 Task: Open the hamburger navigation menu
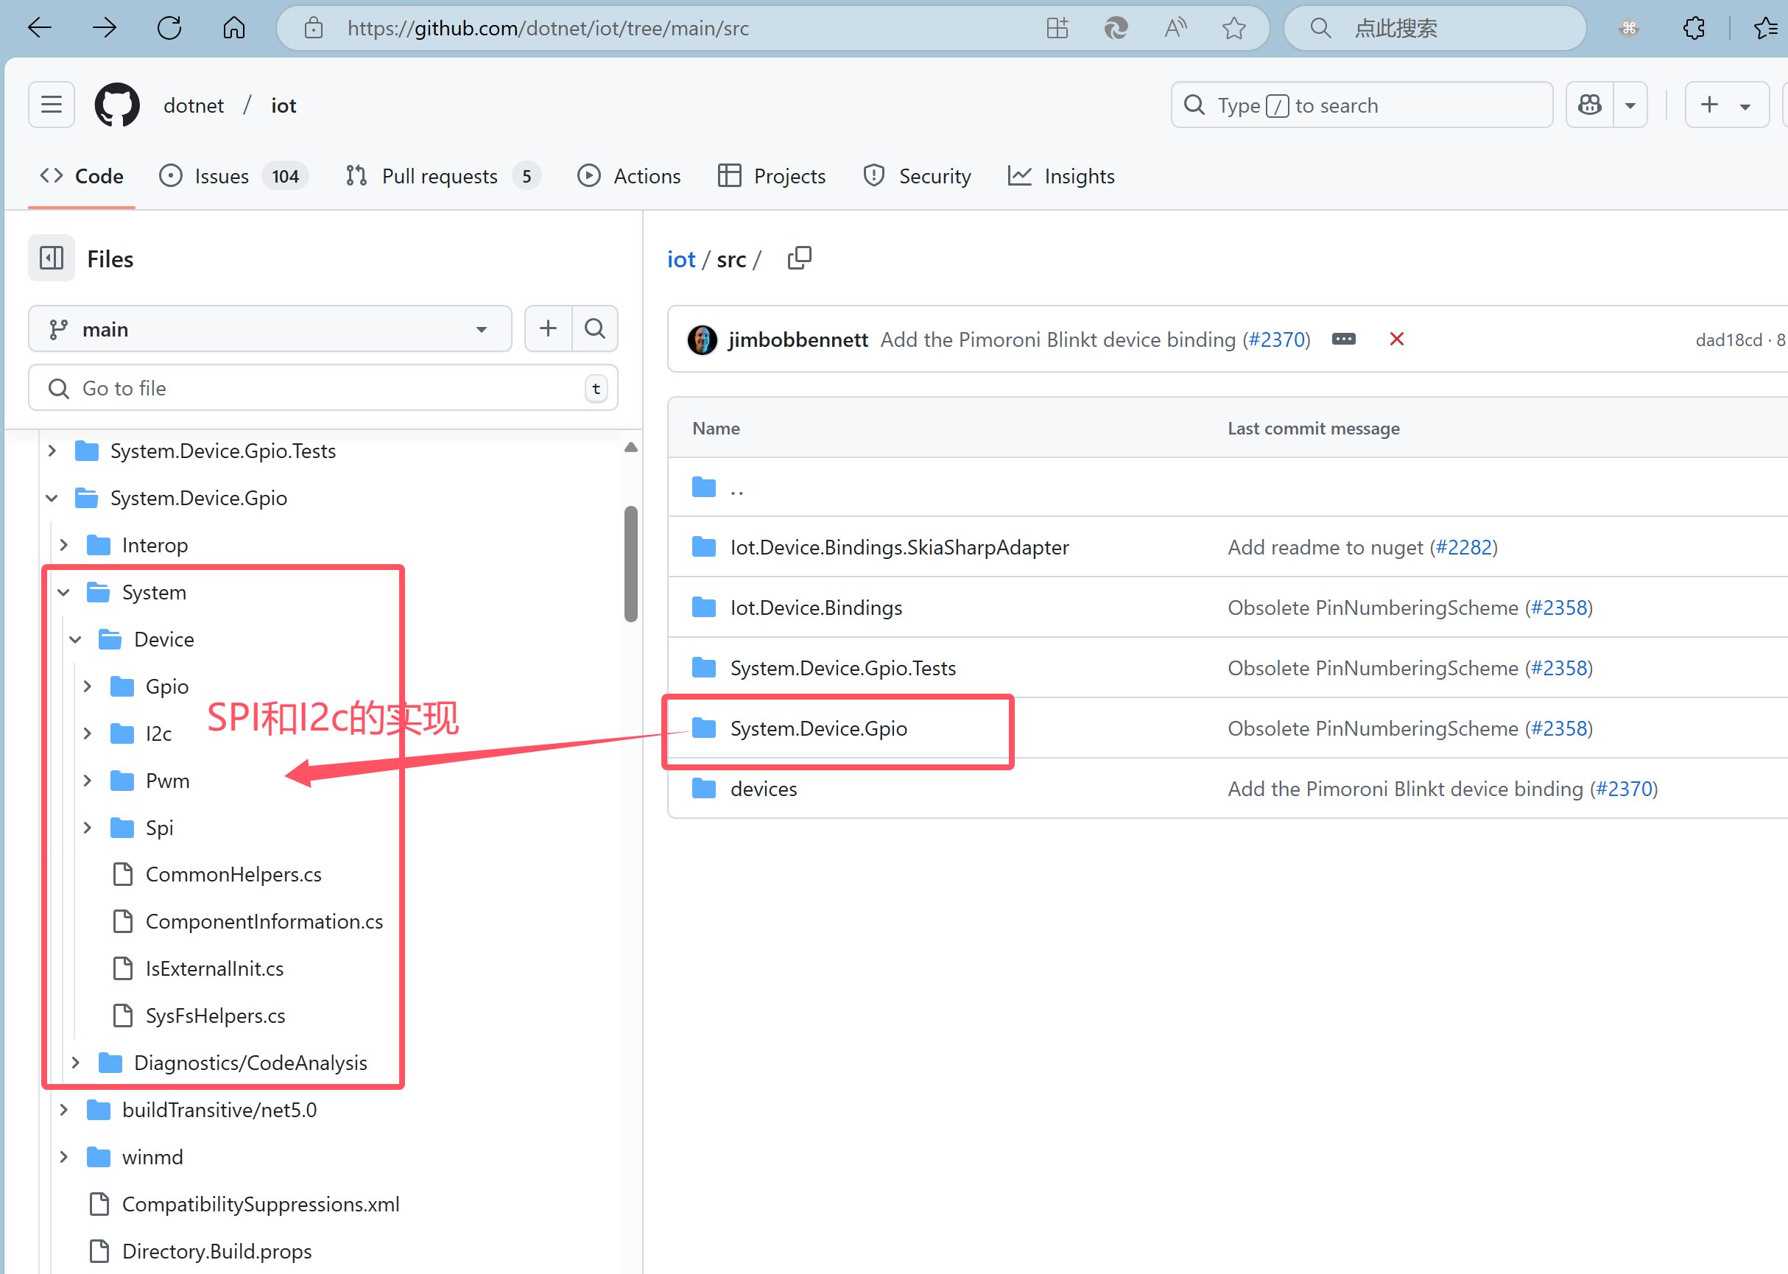click(x=52, y=105)
